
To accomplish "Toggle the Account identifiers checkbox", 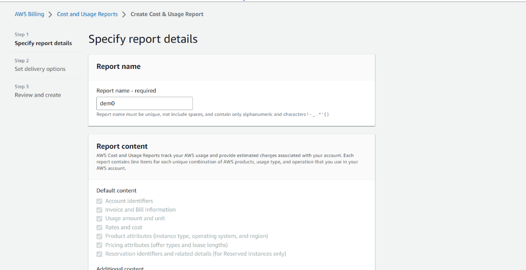I will (99, 201).
